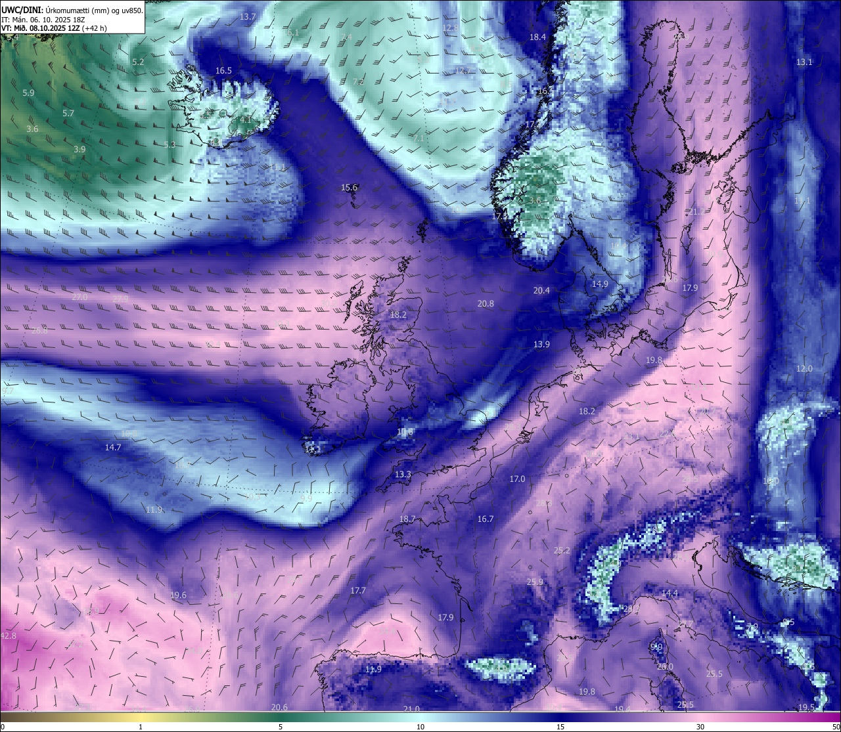Select the 21.0 value over Spain
This screenshot has height=732, width=841.
[x=411, y=709]
